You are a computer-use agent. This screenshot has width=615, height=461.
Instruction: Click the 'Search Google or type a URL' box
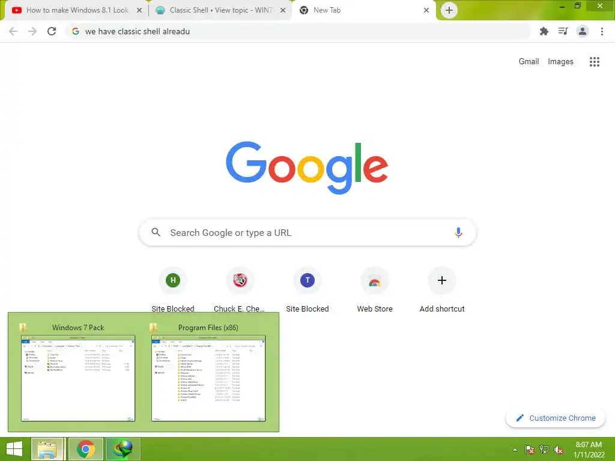click(x=307, y=232)
